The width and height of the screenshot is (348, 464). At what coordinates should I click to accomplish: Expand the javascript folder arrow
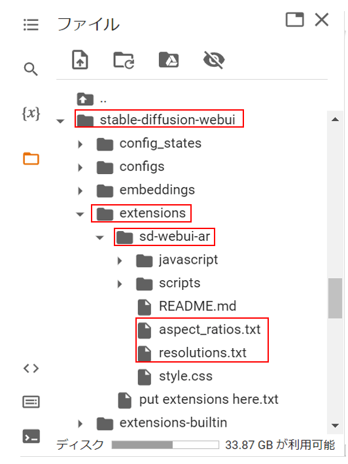120,260
